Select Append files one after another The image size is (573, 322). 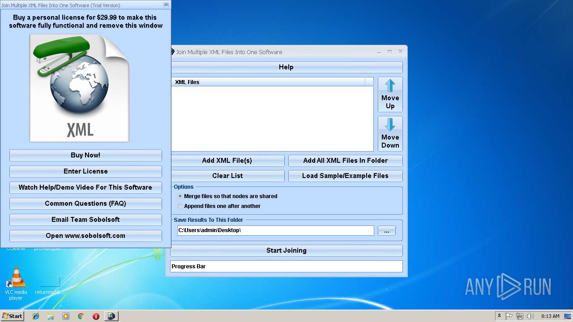219,206
